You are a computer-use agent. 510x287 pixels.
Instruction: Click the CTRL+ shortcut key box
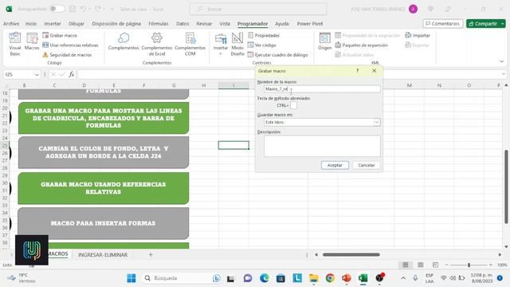293,105
